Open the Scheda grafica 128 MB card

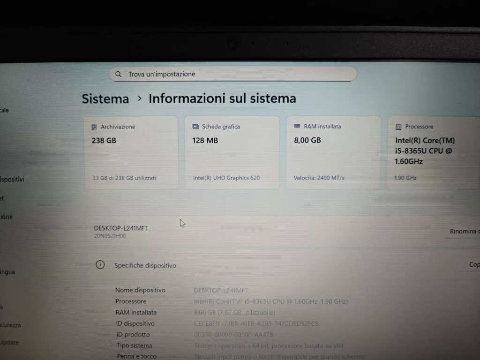(232, 152)
